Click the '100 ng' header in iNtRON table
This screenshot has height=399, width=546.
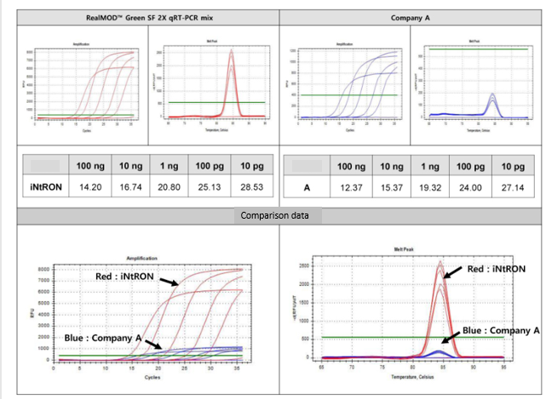[x=90, y=166]
